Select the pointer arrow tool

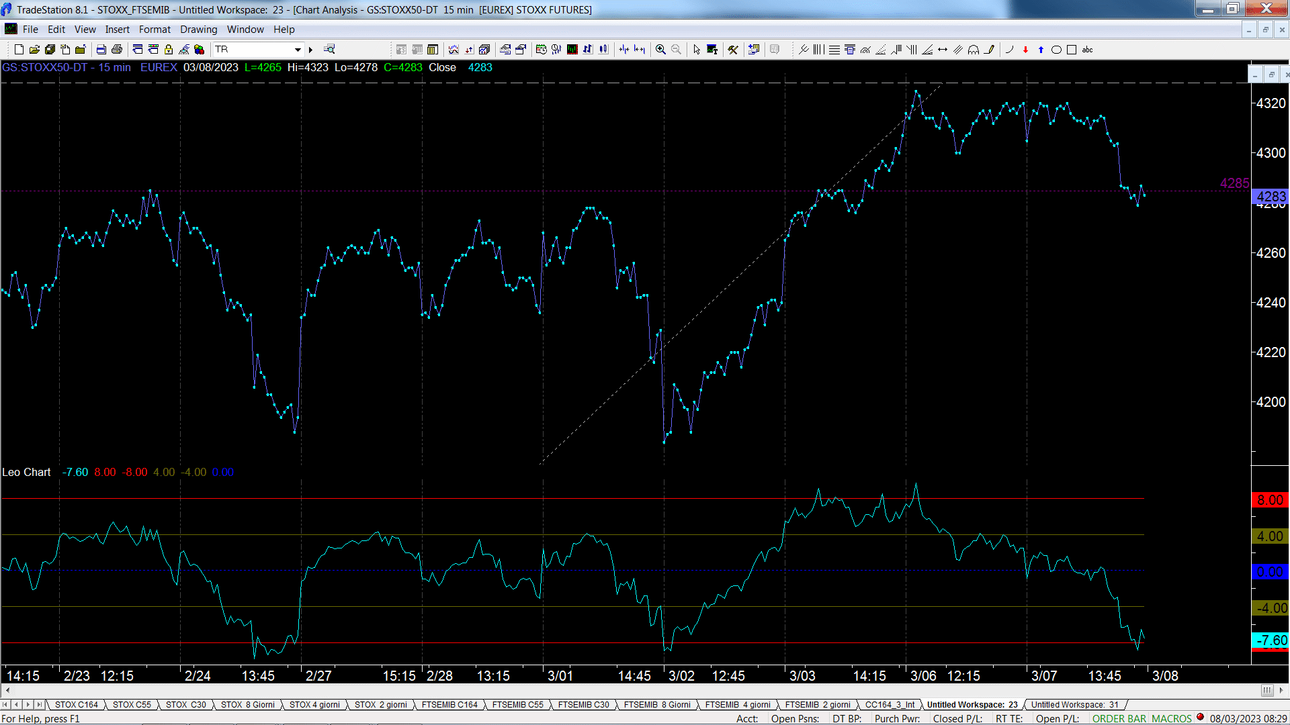697,50
